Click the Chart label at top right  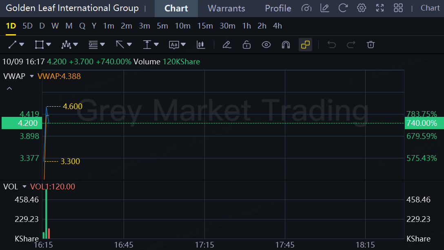pos(430,8)
